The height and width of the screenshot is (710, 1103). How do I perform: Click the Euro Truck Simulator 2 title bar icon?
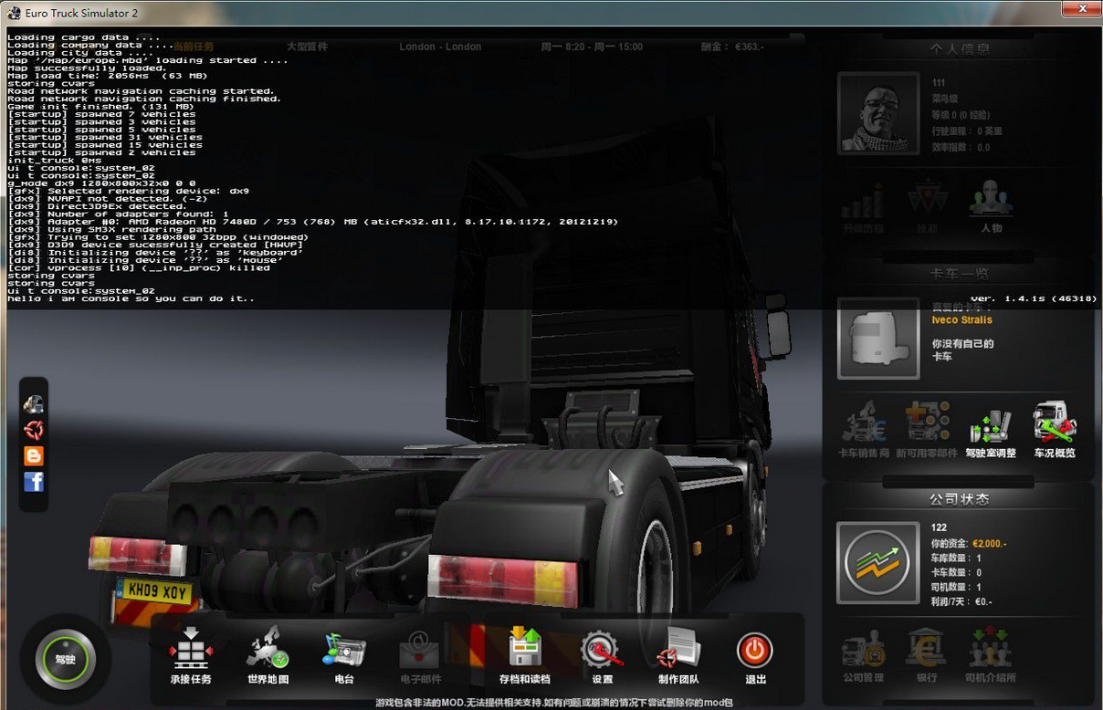14,13
